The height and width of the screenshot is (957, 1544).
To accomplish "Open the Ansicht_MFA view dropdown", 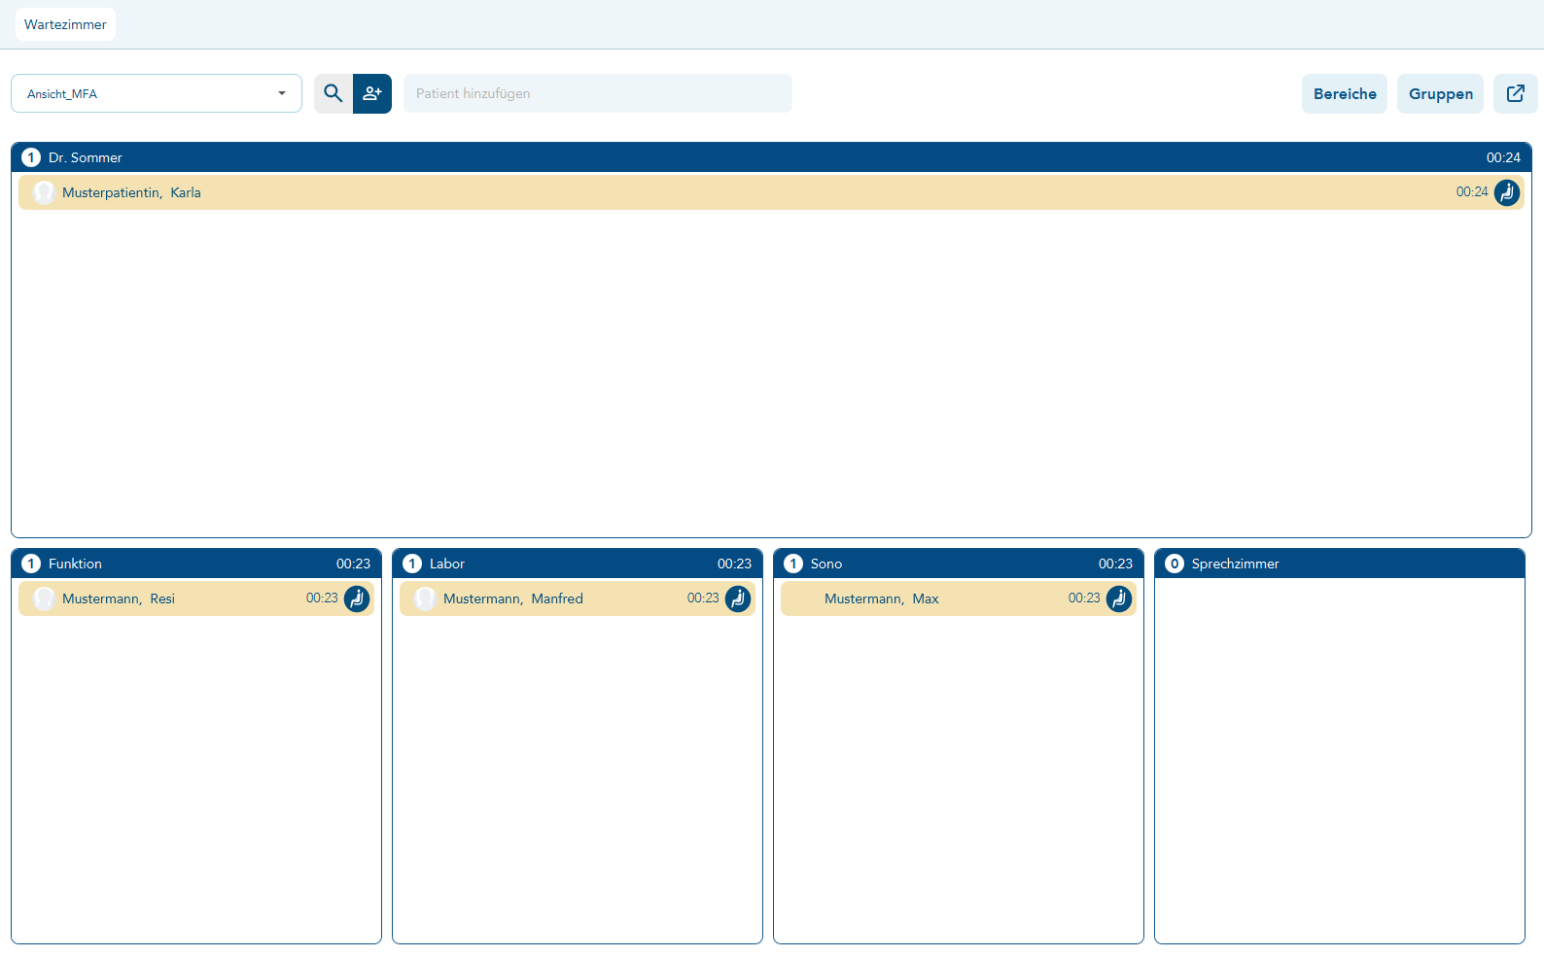I will click(156, 93).
